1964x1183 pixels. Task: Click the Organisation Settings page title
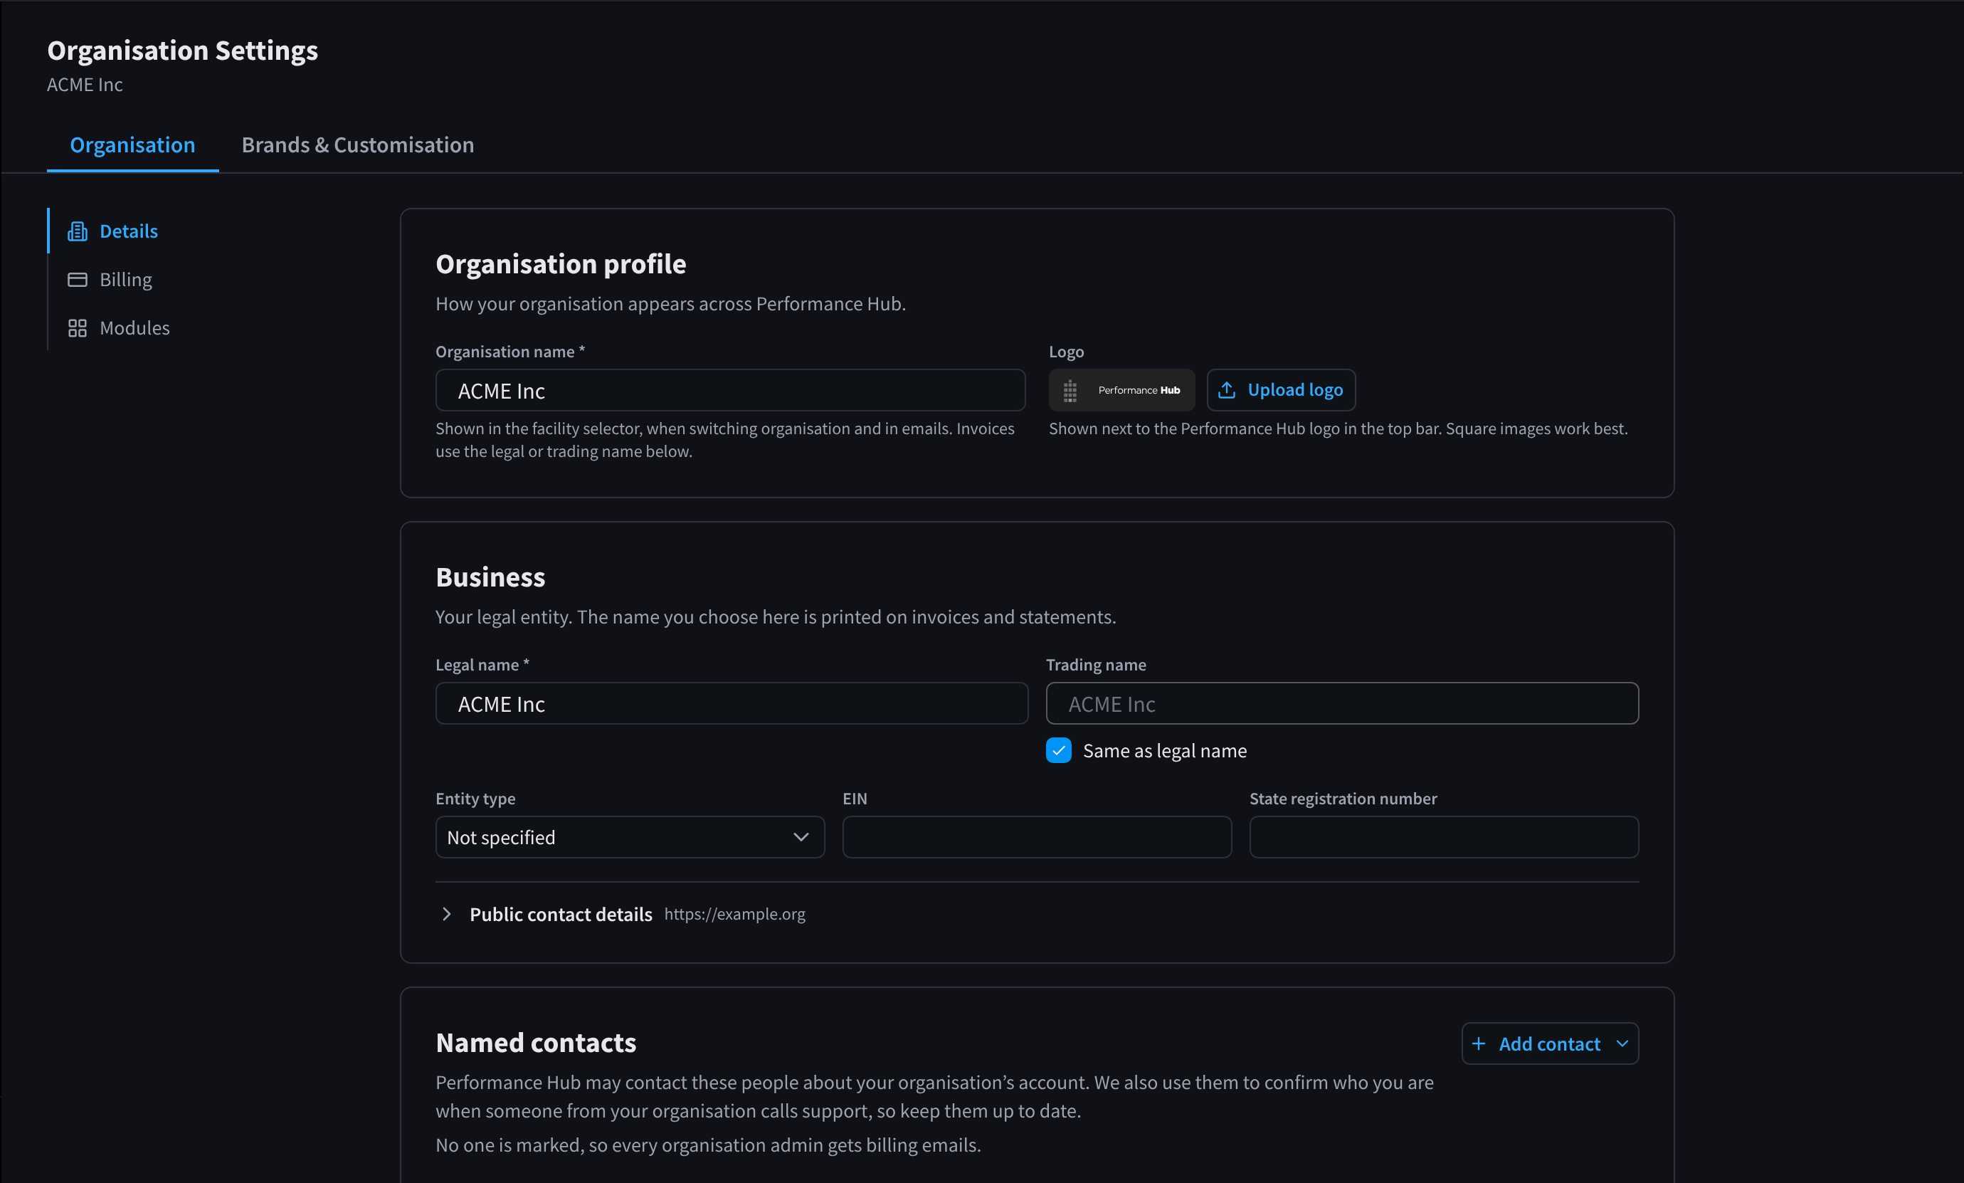click(182, 51)
